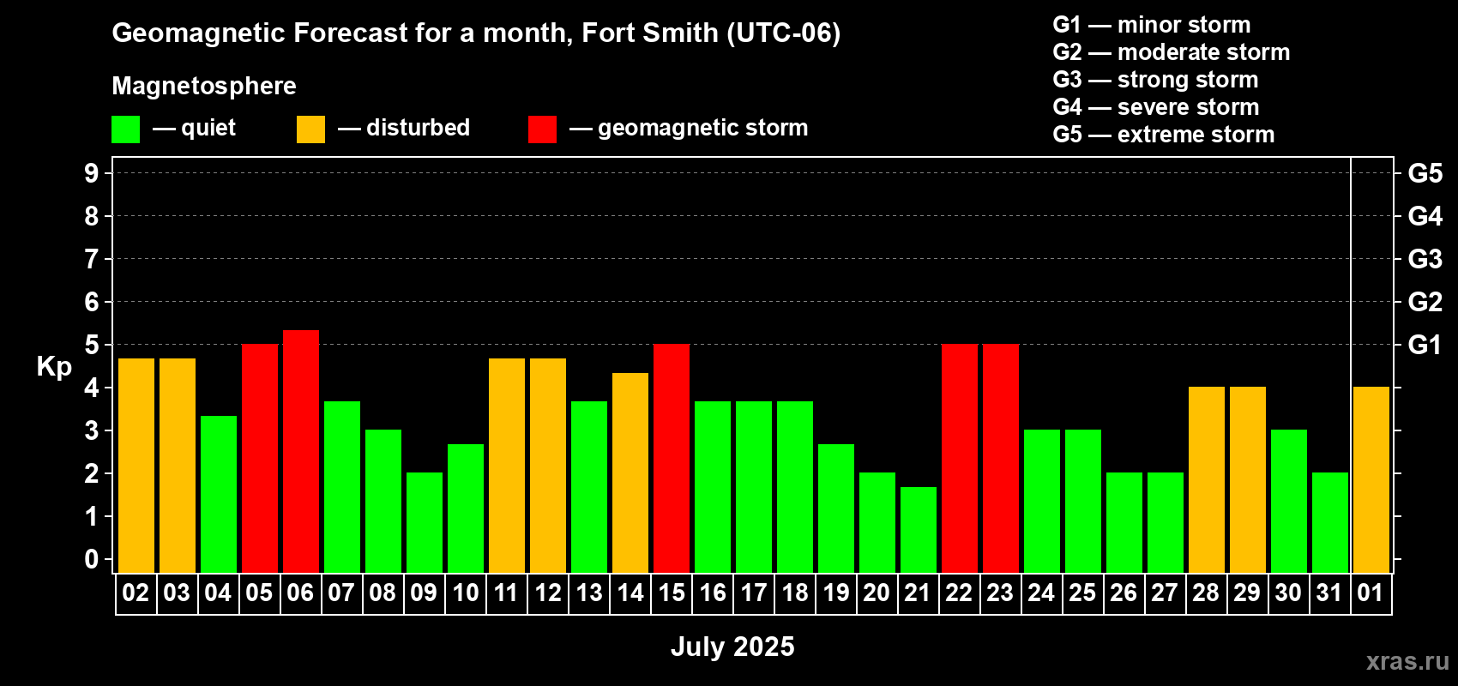Click the orange bar for day 02
The width and height of the screenshot is (1458, 686).
136,466
